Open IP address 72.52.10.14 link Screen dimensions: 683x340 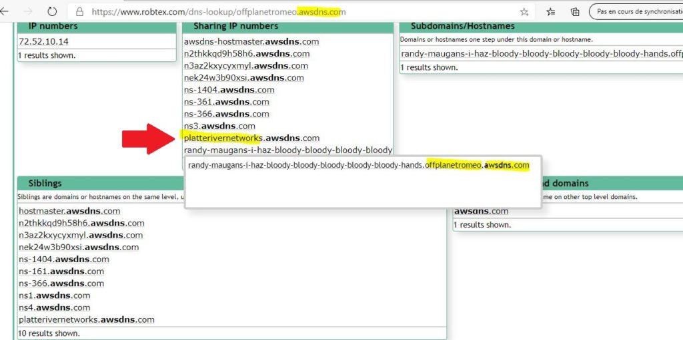click(43, 41)
